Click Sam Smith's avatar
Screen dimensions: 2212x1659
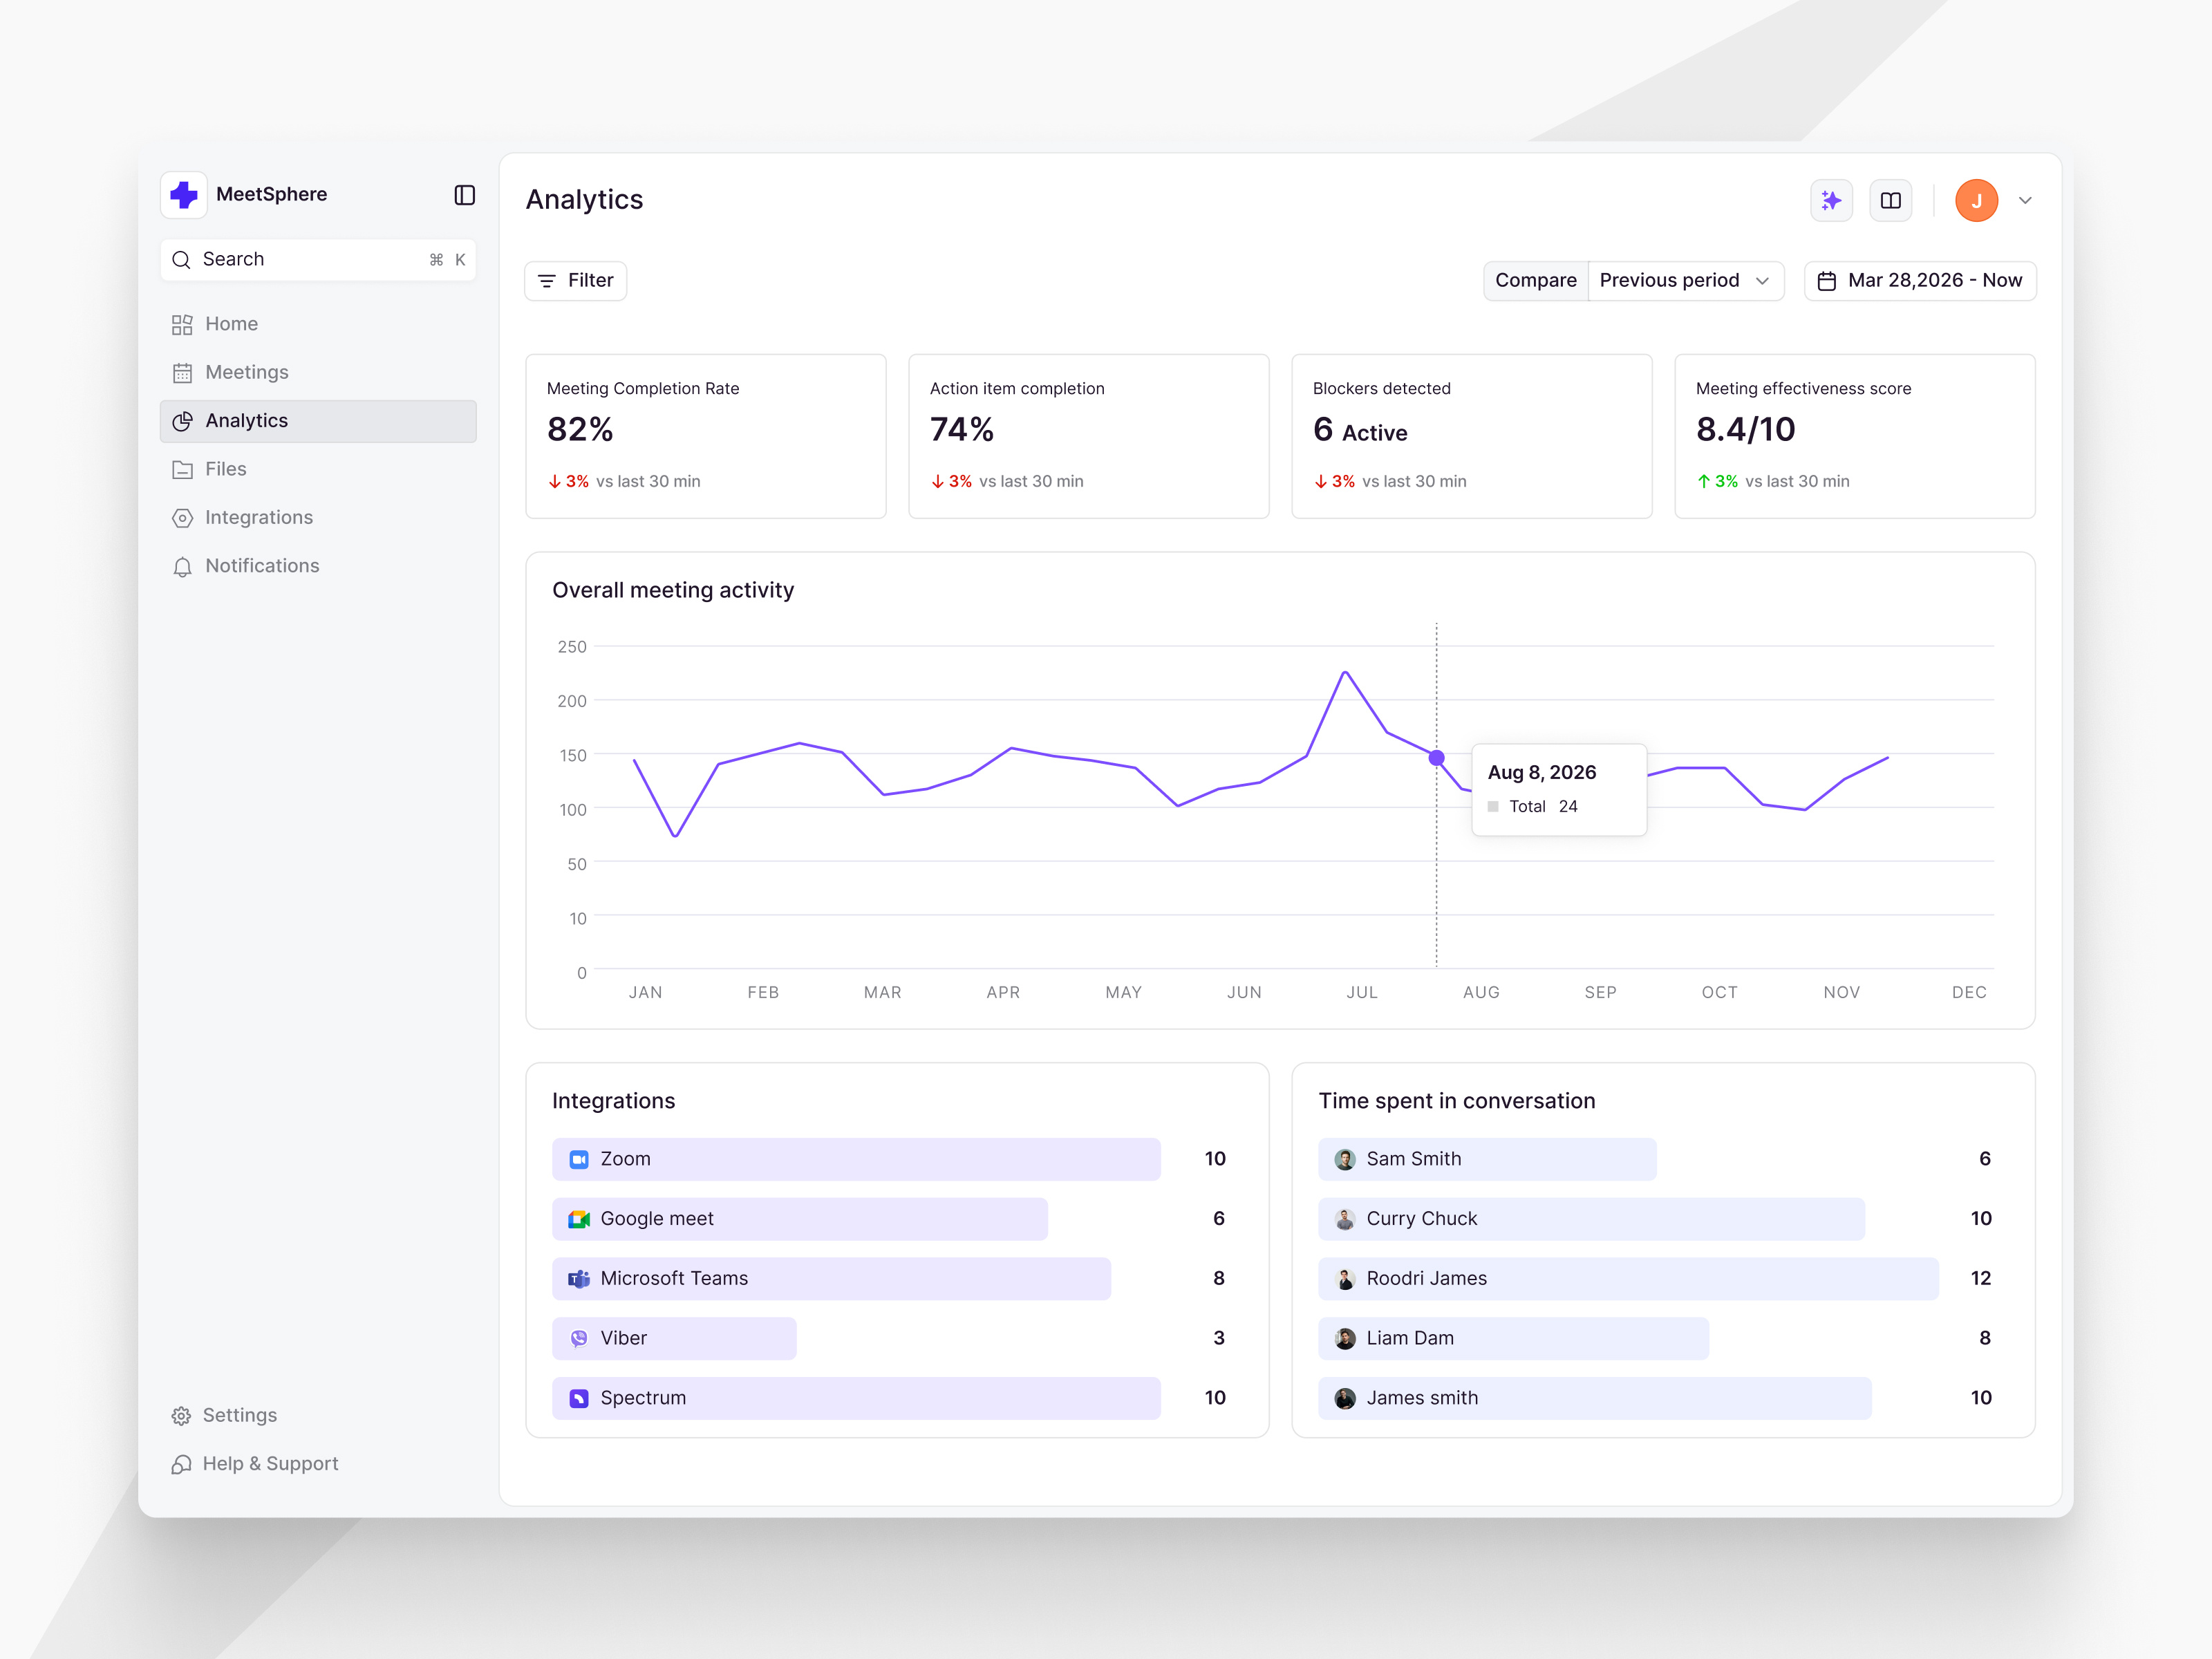click(x=1345, y=1160)
